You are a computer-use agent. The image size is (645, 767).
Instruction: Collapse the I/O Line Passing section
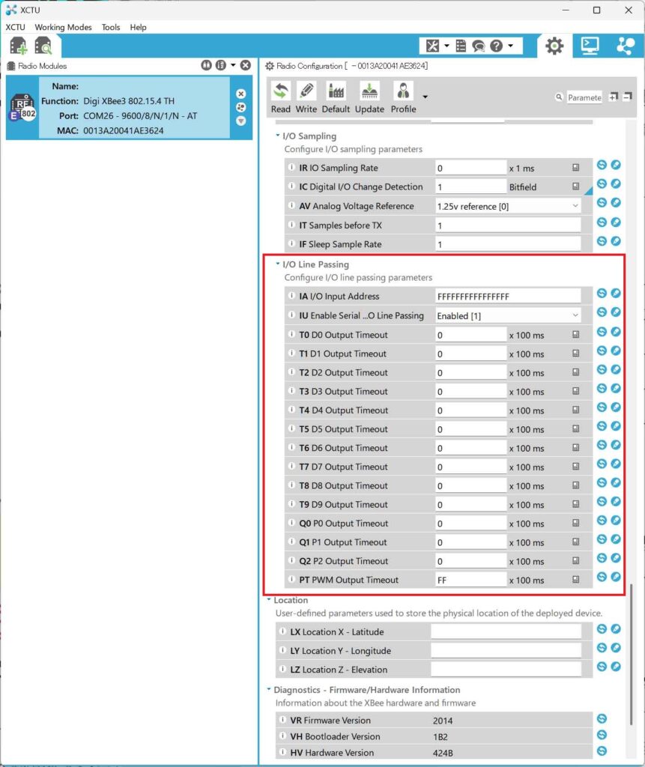coord(277,264)
